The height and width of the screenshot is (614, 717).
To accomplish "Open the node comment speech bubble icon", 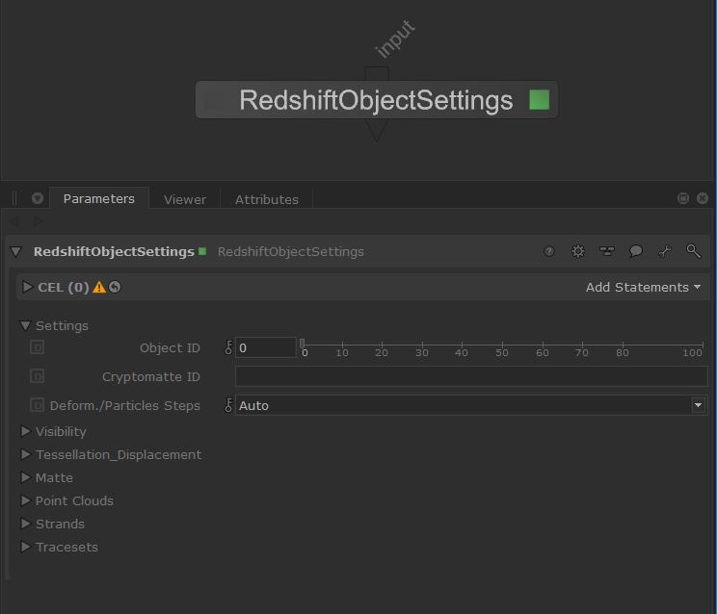I will tap(636, 251).
